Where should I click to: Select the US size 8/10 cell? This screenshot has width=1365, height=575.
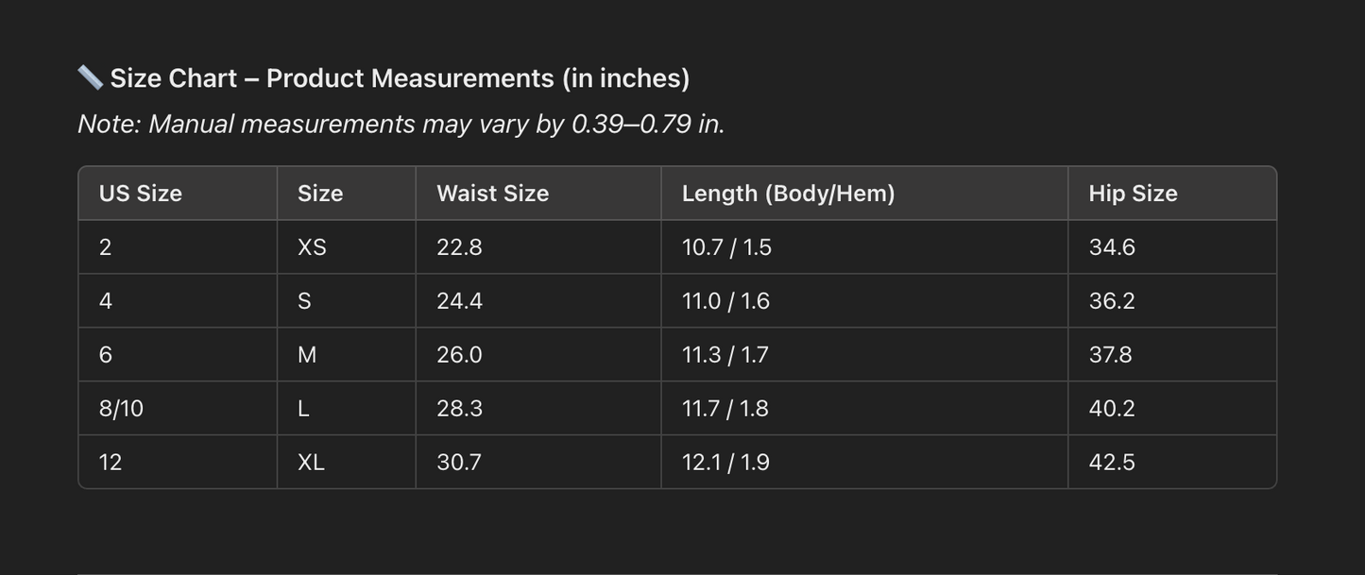(x=121, y=409)
